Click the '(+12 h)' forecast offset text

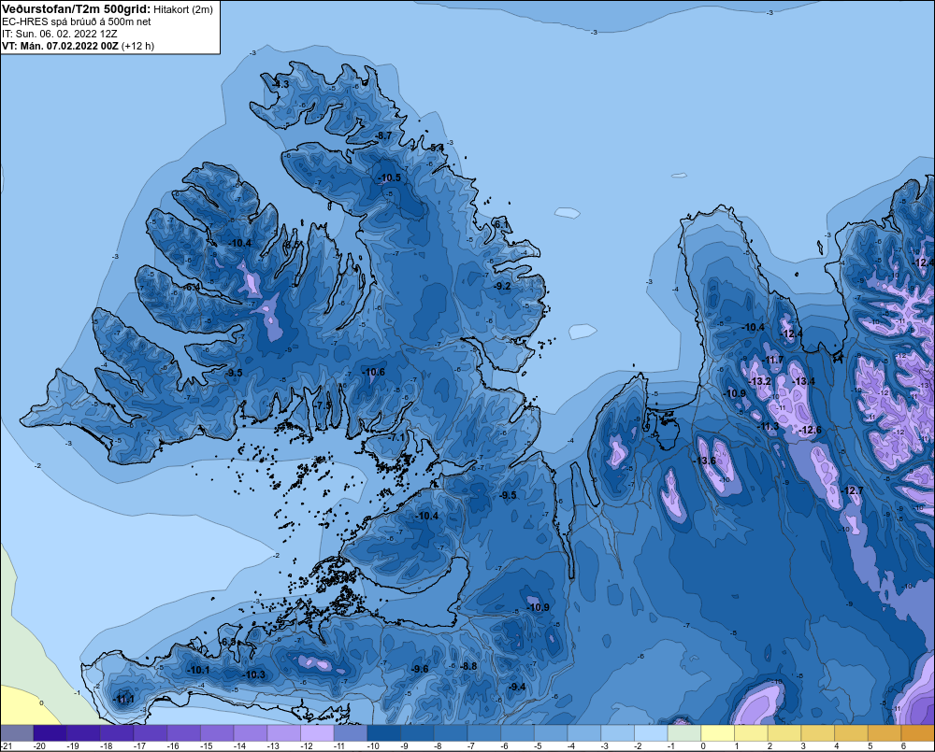(137, 46)
